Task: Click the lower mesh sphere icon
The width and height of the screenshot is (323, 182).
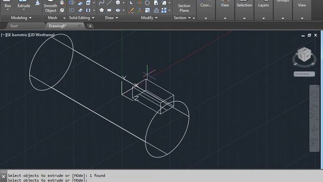Action: click(62, 10)
